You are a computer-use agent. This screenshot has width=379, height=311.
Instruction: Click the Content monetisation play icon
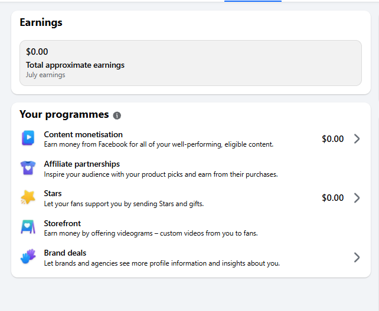28,138
